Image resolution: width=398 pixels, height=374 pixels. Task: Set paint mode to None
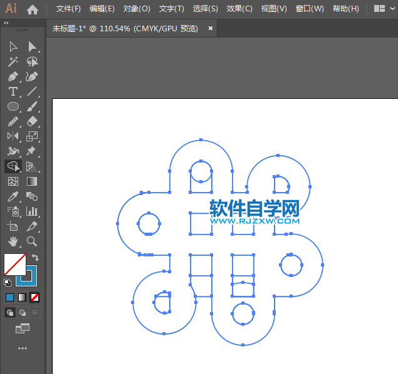[35, 297]
